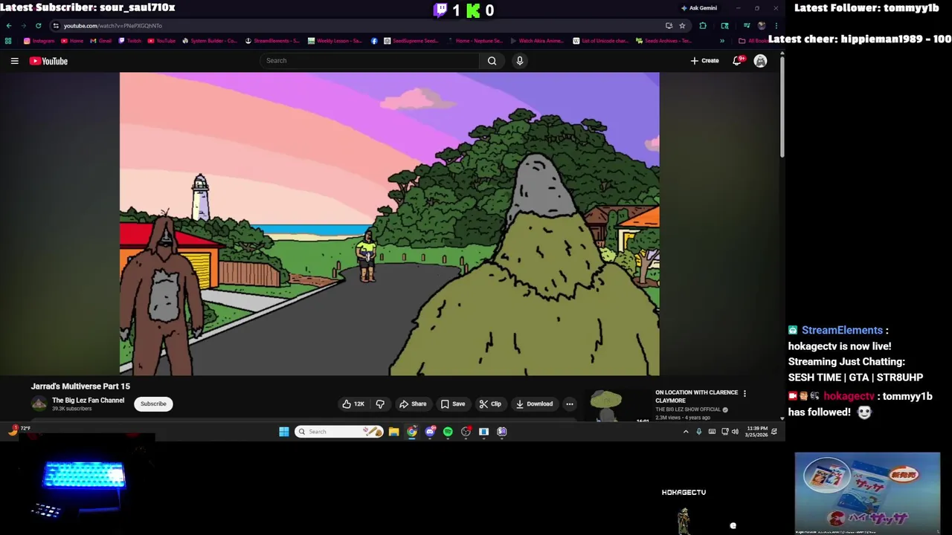Open options menu for the recommended Clarence Claymore video
Image resolution: width=952 pixels, height=535 pixels.
tap(744, 393)
